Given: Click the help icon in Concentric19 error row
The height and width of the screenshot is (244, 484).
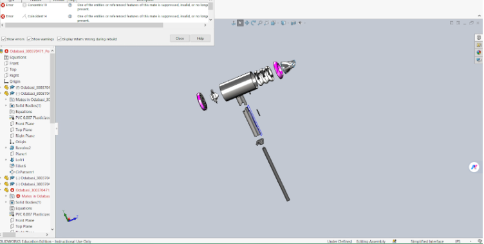Looking at the screenshot, I should [x=70, y=5].
